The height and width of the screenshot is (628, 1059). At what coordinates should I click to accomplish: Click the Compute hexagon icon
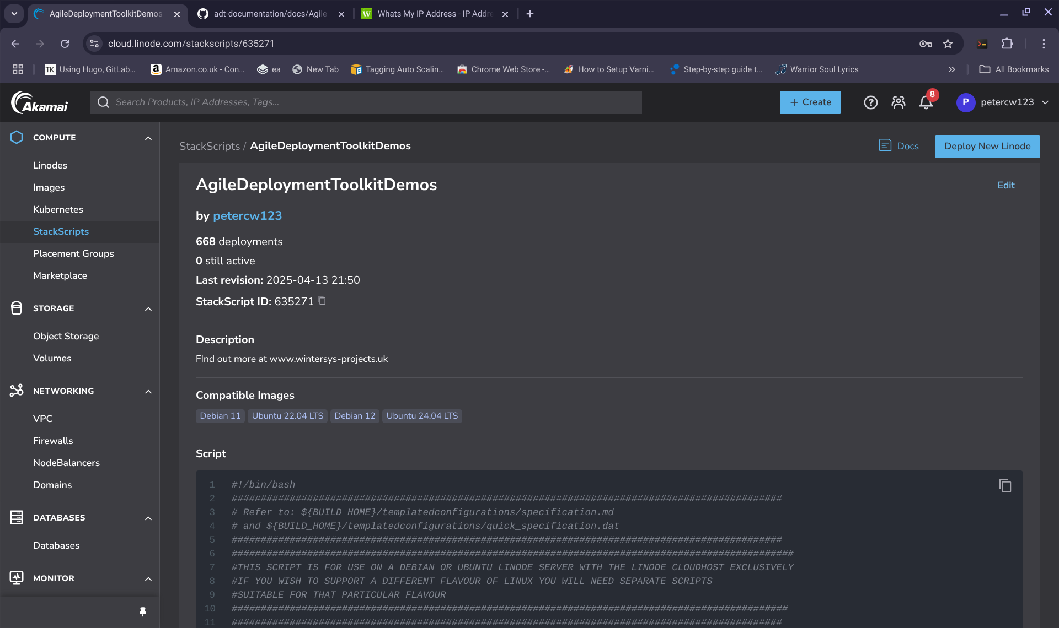coord(17,137)
